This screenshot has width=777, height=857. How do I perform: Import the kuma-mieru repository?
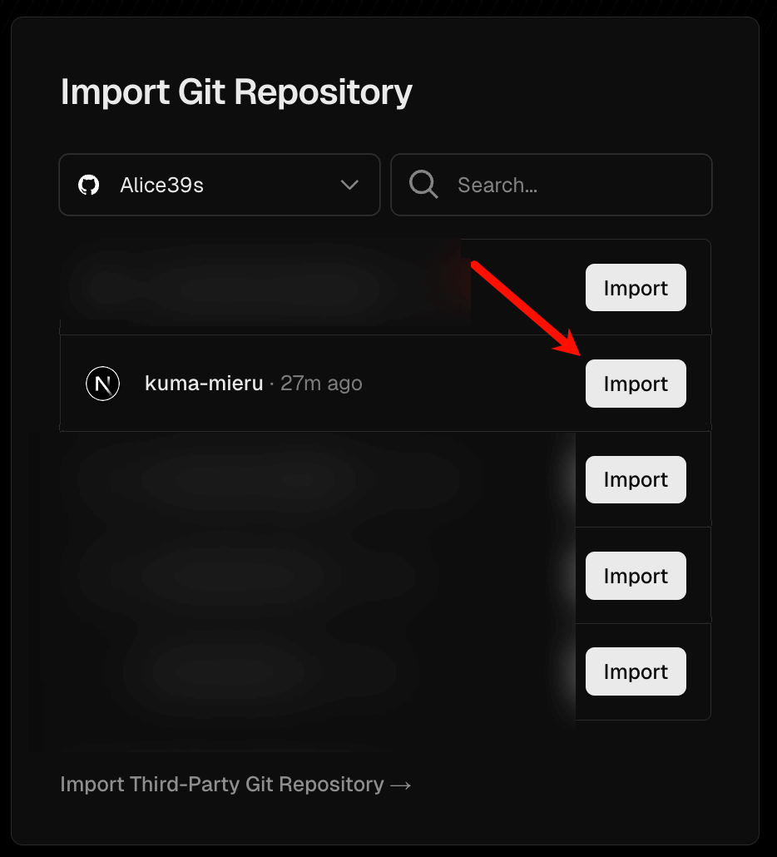(x=636, y=384)
